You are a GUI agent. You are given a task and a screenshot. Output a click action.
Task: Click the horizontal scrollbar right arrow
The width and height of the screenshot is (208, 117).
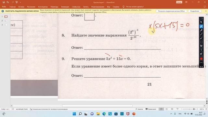(x=204, y=106)
